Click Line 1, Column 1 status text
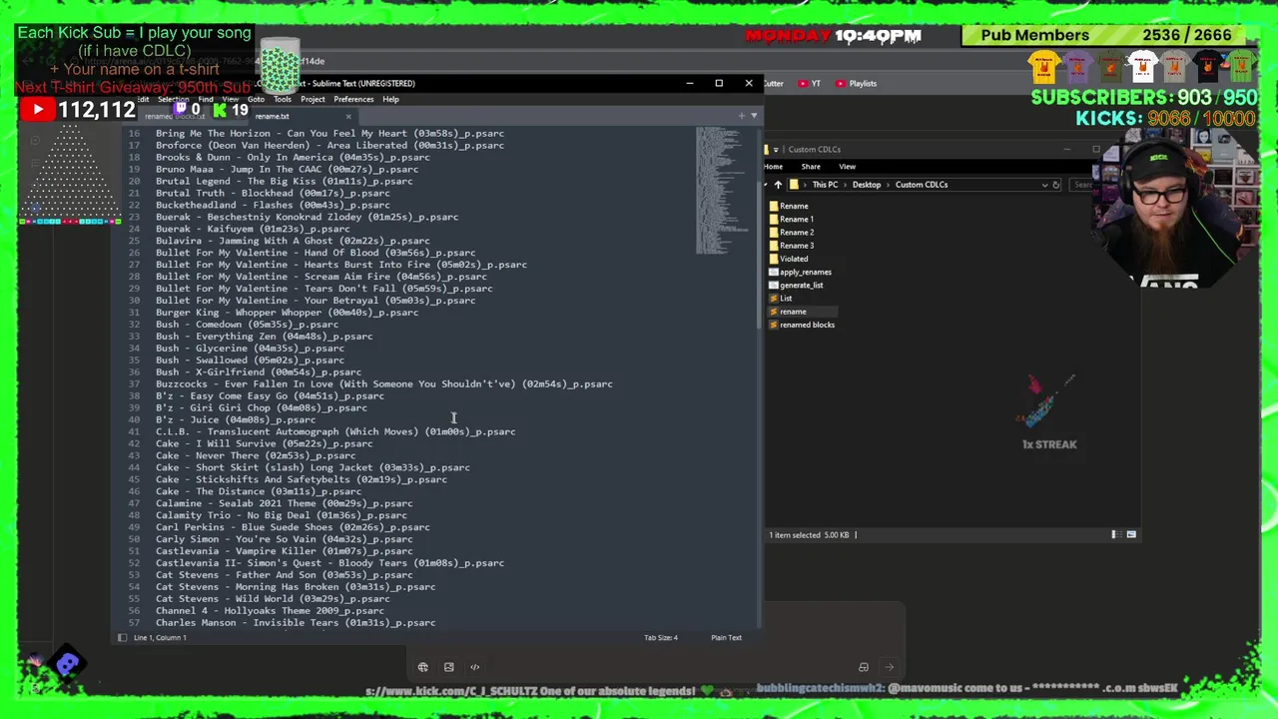 (160, 637)
